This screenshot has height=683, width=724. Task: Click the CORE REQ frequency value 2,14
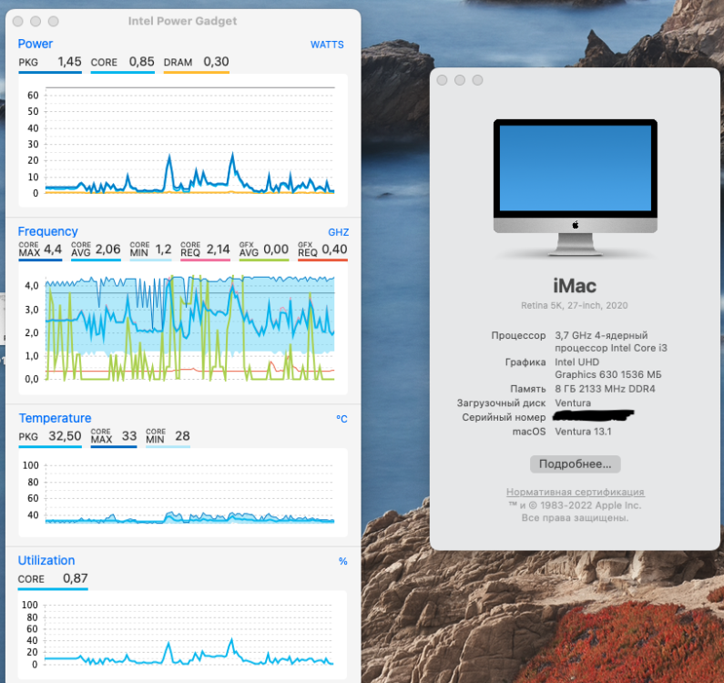tap(218, 250)
